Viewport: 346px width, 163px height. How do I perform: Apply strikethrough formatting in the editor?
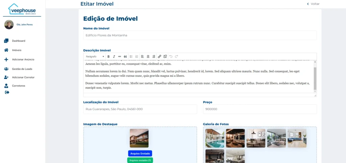(x=119, y=57)
